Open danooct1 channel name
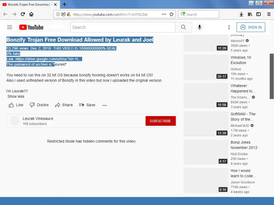Viewport: 274px width, 205px height. pos(237,41)
